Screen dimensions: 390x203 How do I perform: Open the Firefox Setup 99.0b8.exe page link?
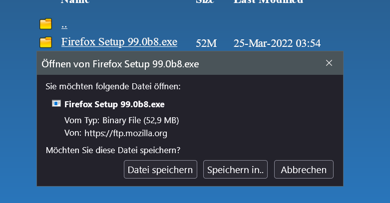tap(119, 42)
